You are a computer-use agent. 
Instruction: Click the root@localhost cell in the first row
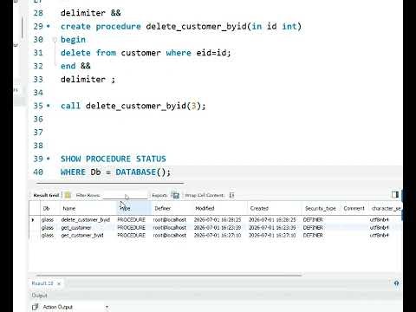170,220
